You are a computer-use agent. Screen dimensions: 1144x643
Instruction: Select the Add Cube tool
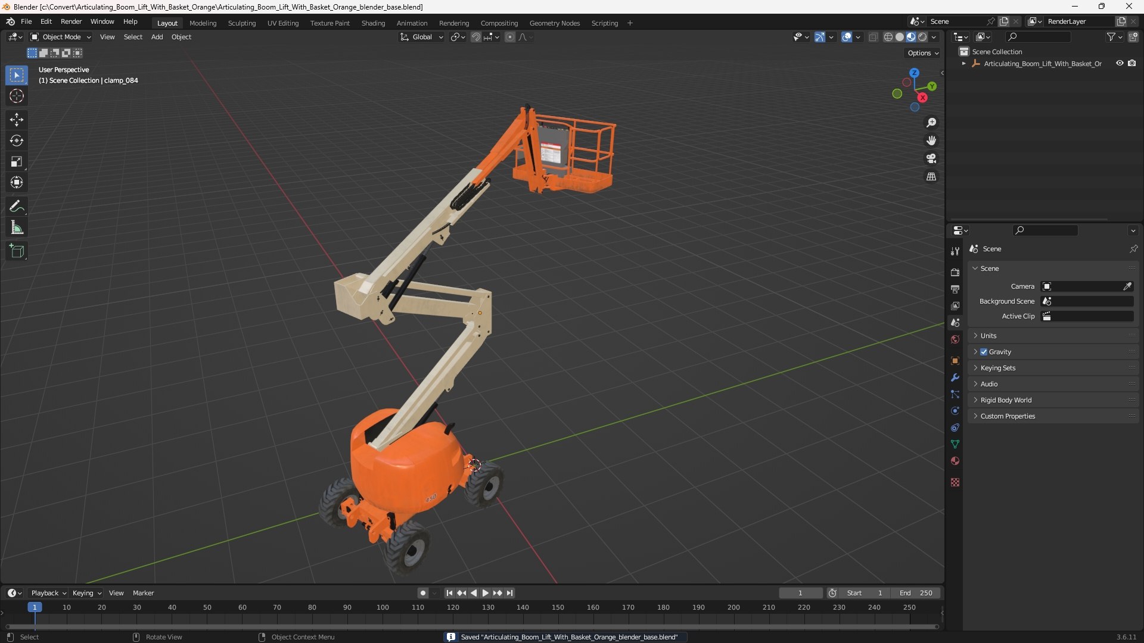17,251
